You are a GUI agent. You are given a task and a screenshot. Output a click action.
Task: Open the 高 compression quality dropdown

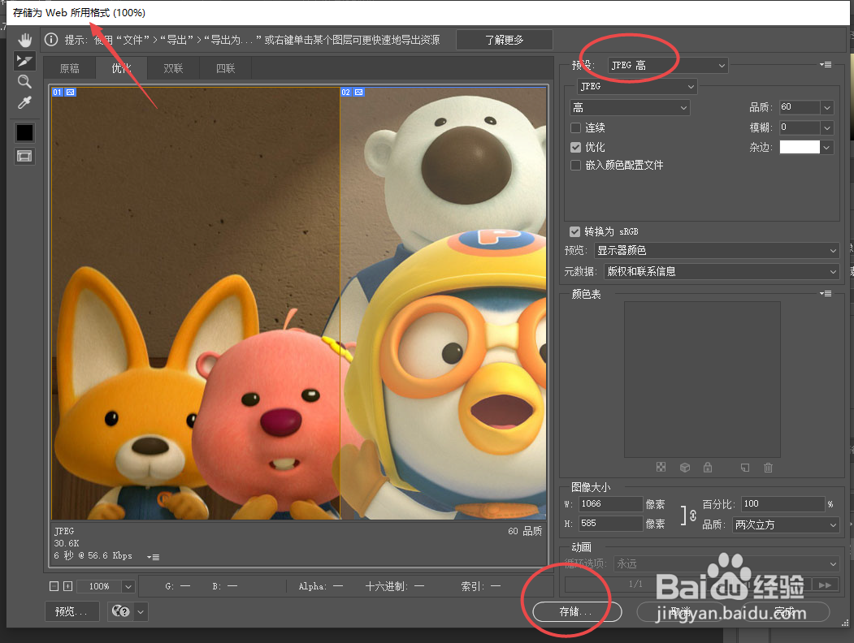pyautogui.click(x=631, y=108)
